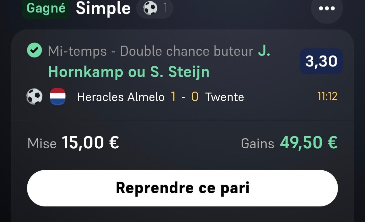This screenshot has height=222, width=365.
Task: Tap the 1 - 0 match score
Action: pyautogui.click(x=185, y=97)
